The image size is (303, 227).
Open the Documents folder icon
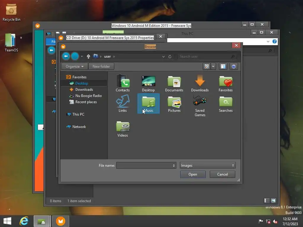(174, 83)
